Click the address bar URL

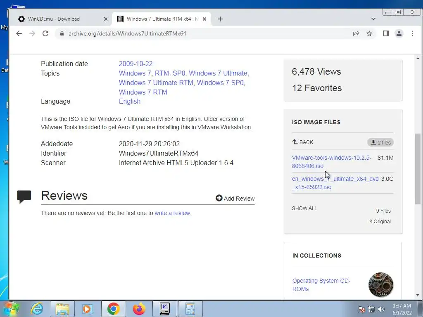[127, 33]
